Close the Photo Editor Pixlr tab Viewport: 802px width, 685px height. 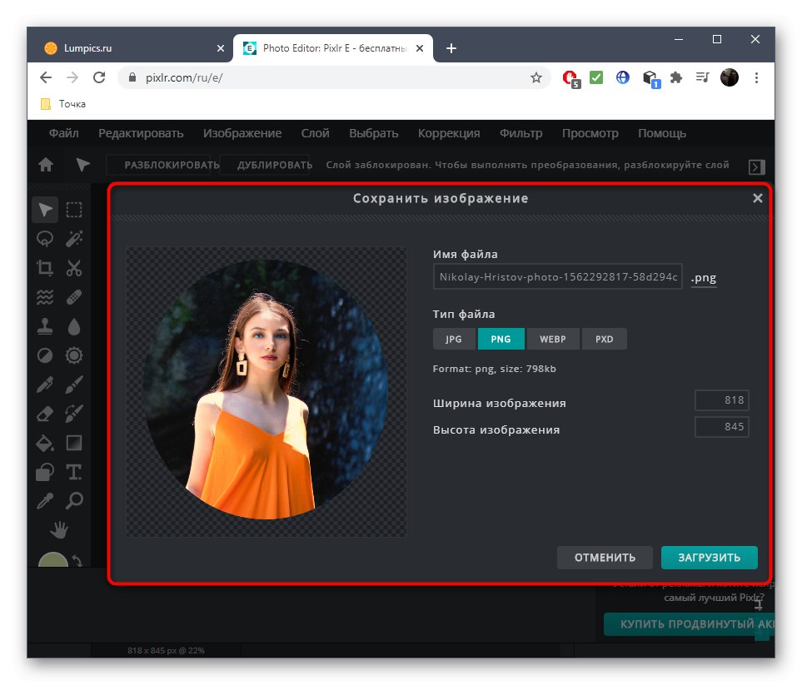pos(420,48)
